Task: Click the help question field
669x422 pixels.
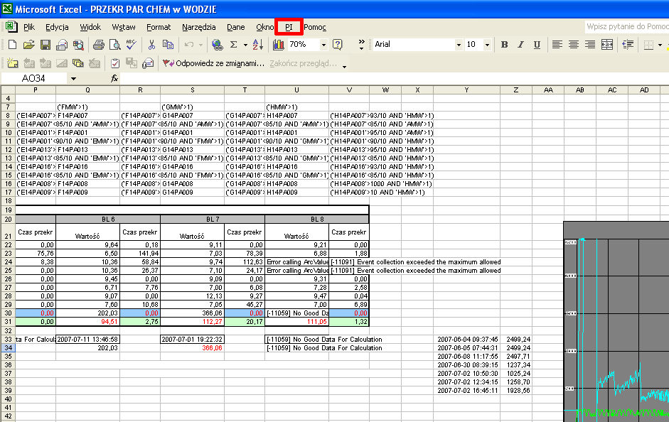Action: tap(627, 26)
